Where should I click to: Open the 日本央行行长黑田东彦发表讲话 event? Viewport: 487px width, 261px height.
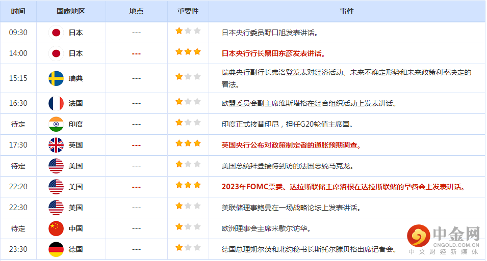tap(273, 53)
